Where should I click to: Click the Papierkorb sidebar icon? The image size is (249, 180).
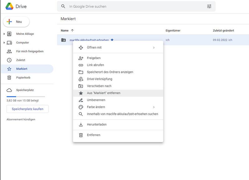click(9, 77)
